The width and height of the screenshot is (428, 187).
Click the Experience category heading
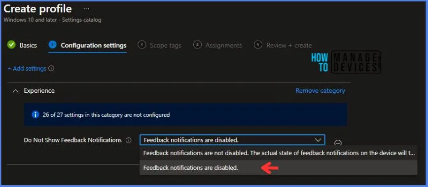tap(39, 91)
